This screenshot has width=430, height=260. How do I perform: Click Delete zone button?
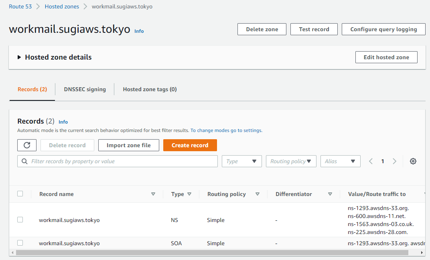[262, 29]
